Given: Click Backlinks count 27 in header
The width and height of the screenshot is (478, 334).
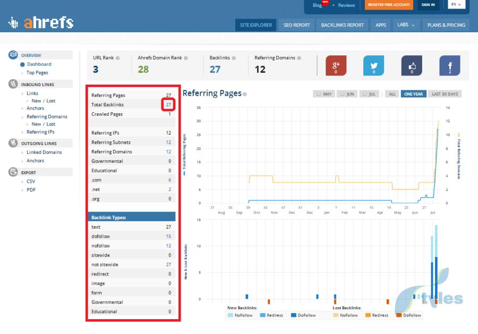Looking at the screenshot, I should coord(215,69).
